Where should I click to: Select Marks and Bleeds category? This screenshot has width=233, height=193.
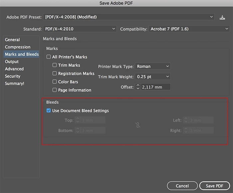click(22, 54)
